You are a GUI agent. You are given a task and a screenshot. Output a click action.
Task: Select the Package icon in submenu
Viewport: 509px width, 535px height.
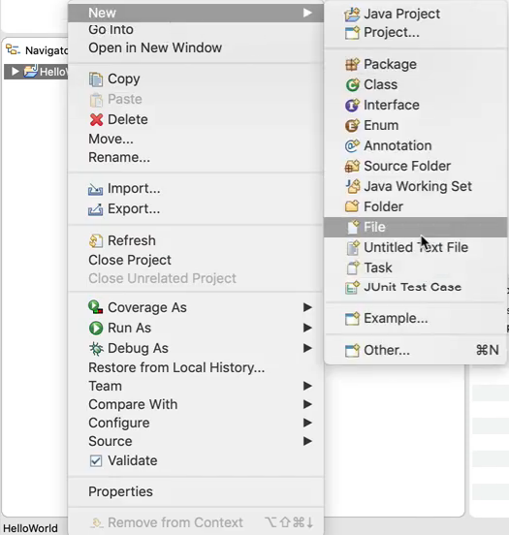[352, 64]
